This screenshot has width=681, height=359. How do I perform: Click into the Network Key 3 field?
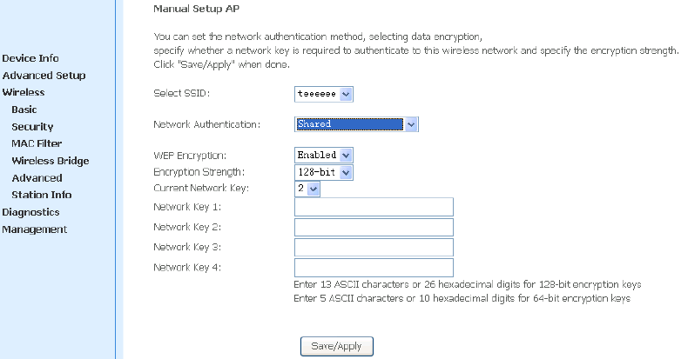coord(374,247)
